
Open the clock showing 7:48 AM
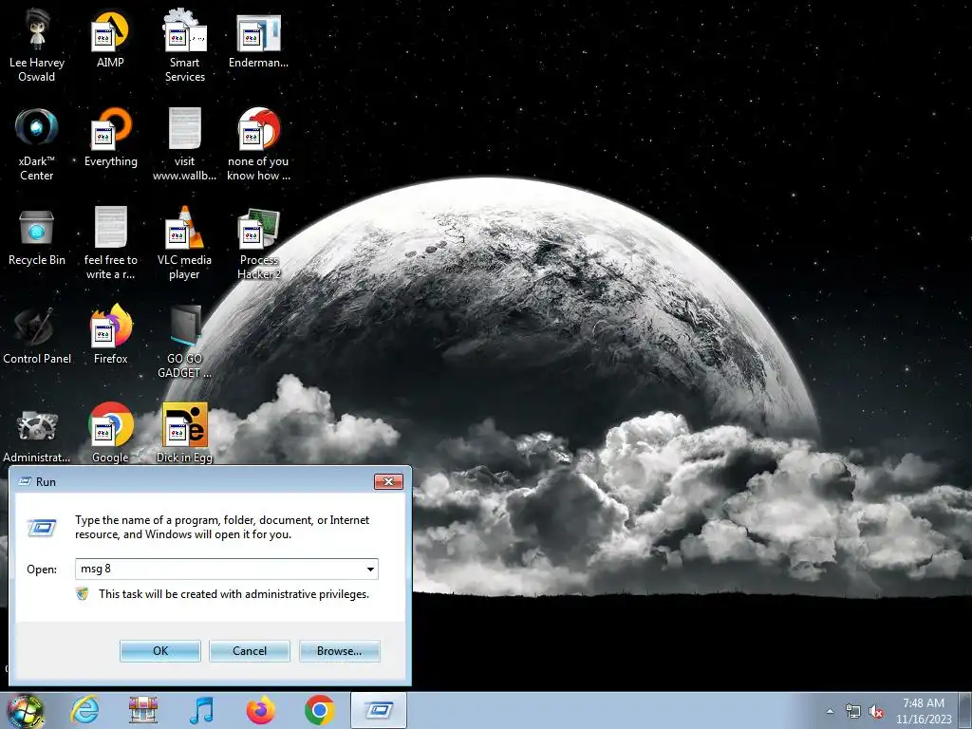click(924, 711)
